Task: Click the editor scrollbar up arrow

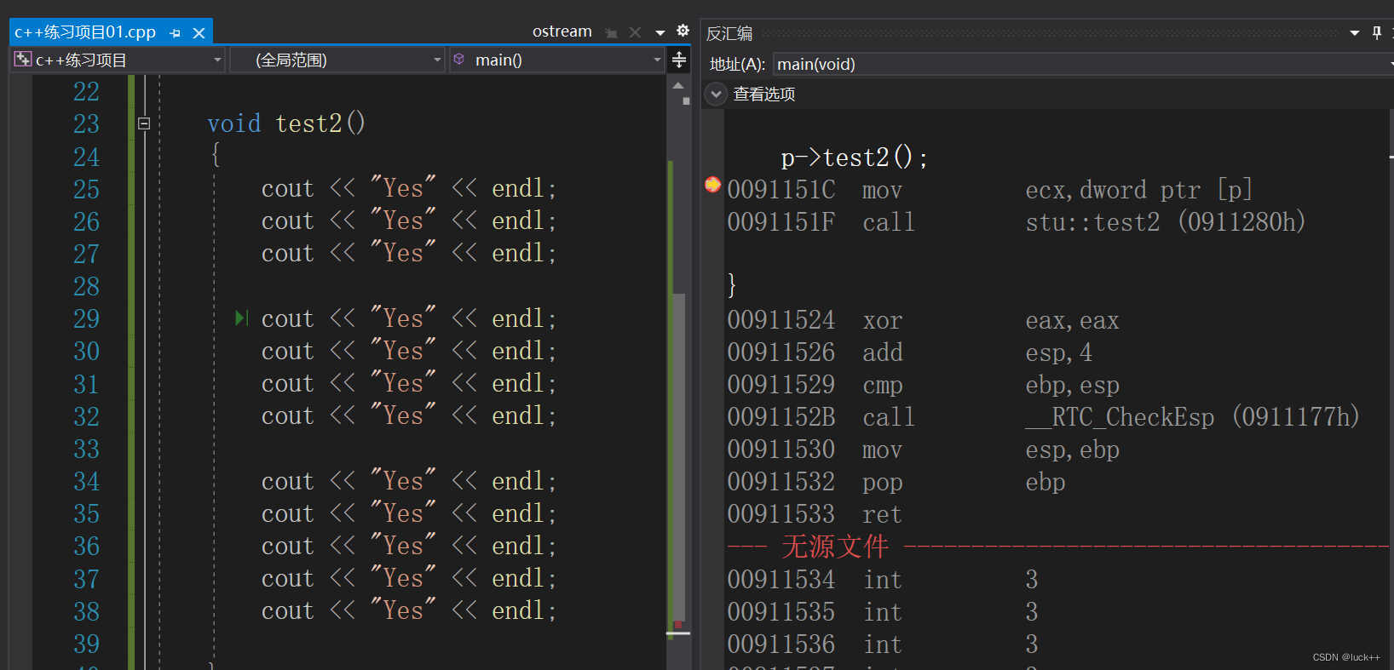Action: tap(678, 85)
